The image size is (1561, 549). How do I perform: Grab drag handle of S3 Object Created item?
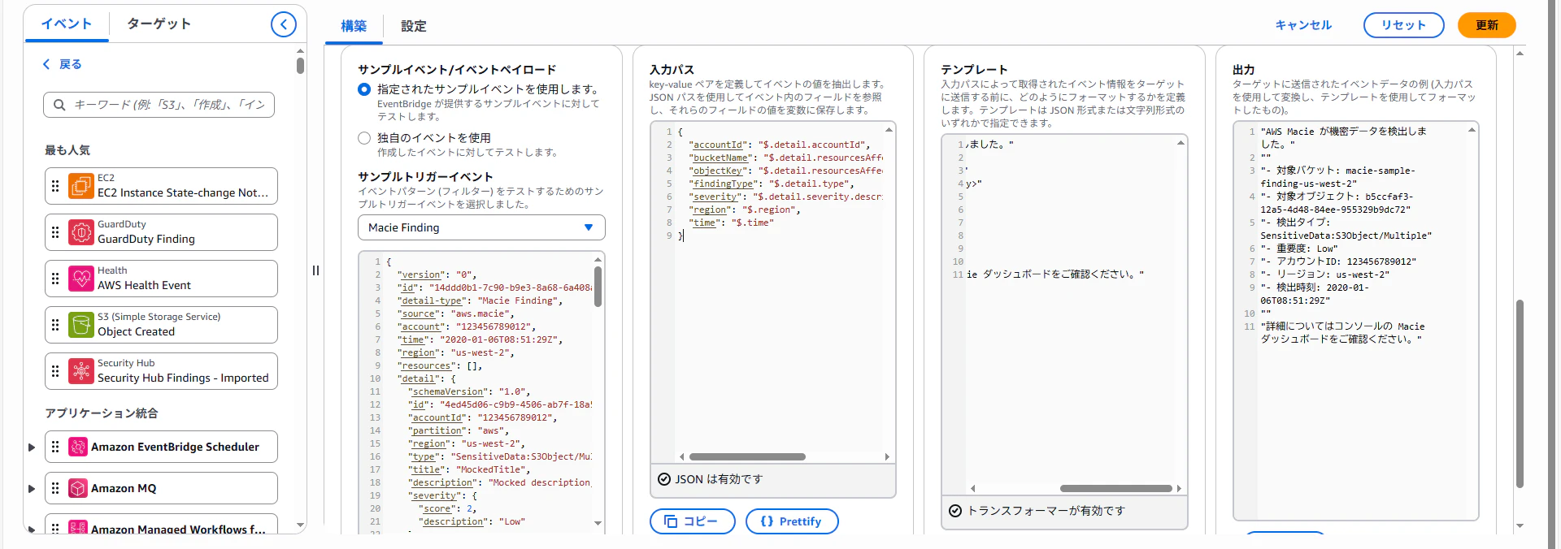click(x=55, y=325)
